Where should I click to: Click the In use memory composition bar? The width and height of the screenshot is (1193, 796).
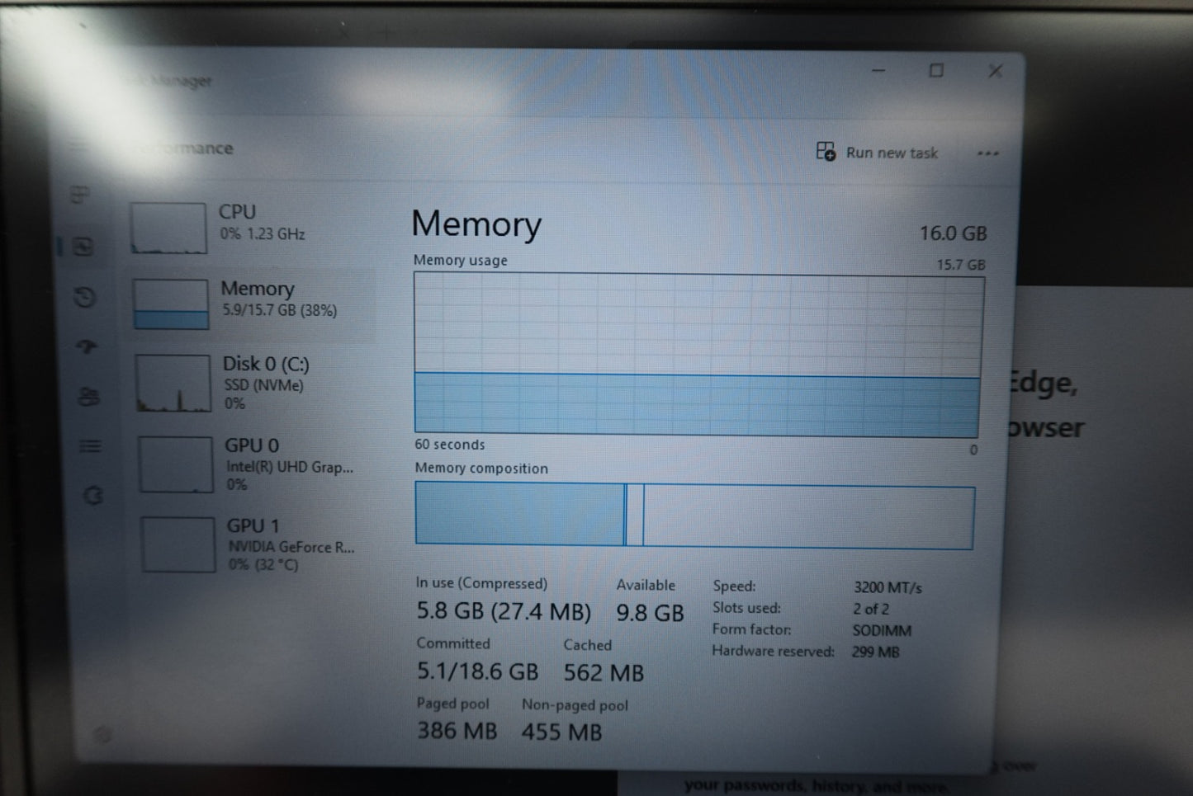[x=520, y=513]
